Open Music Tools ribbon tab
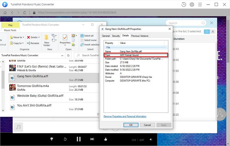 [10, 30]
